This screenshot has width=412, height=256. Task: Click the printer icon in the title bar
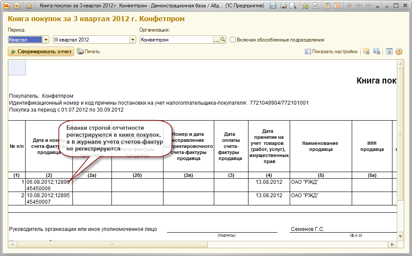click(283, 6)
